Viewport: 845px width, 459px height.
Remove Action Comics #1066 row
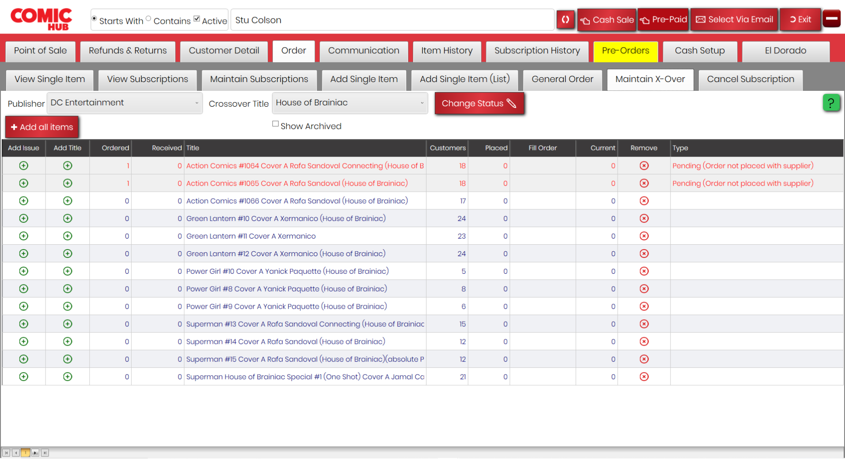tap(644, 201)
